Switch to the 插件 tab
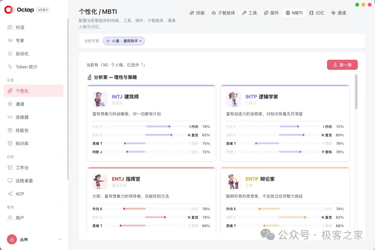Screen dimensions: 375x250 pyautogui.click(x=271, y=13)
